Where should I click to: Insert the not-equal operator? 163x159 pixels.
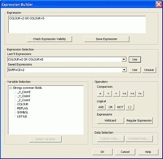(x=140, y=93)
